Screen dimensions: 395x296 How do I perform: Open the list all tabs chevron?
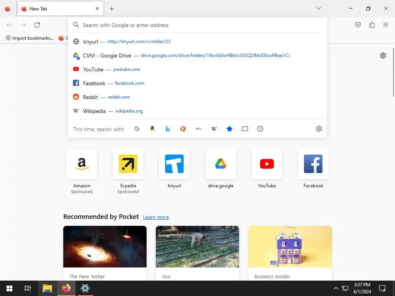click(319, 8)
